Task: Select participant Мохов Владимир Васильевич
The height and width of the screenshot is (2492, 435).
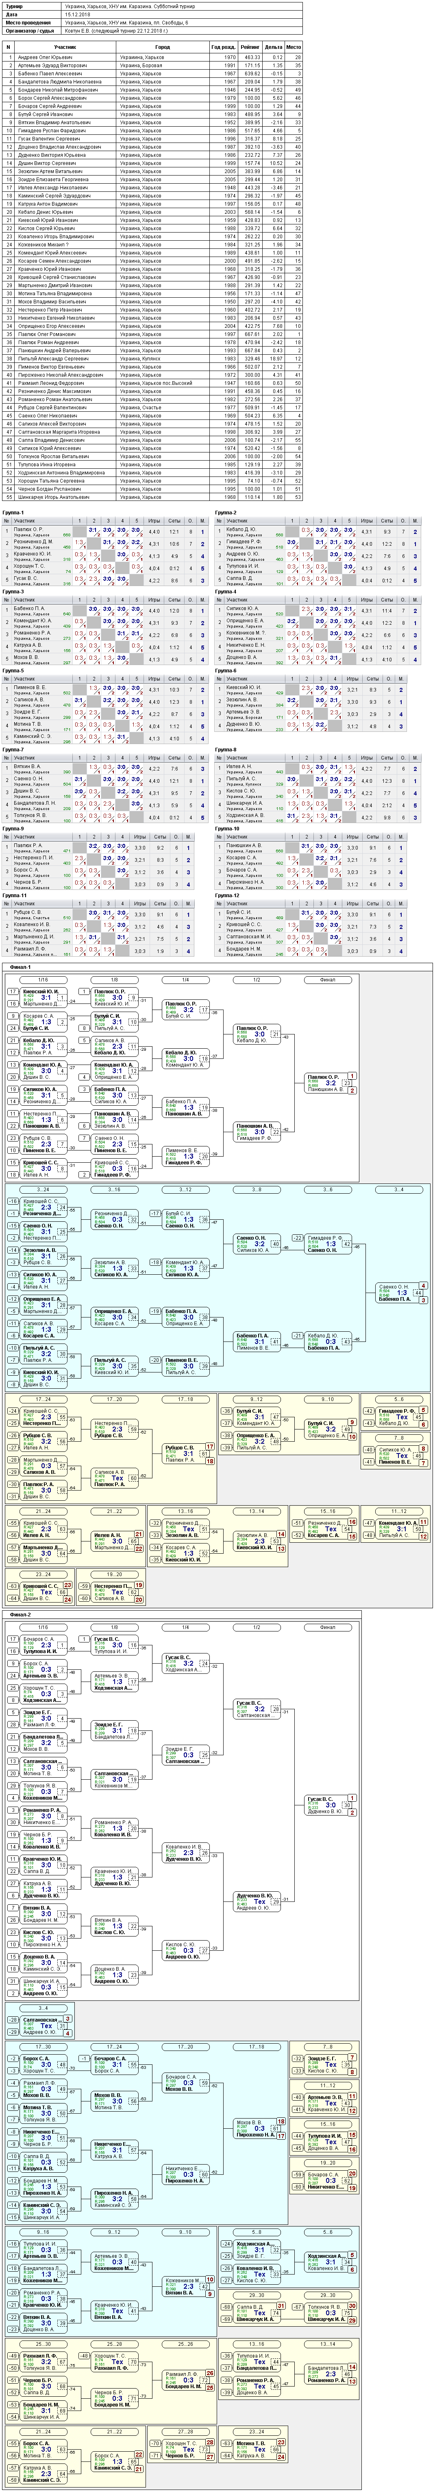Action: tap(51, 301)
